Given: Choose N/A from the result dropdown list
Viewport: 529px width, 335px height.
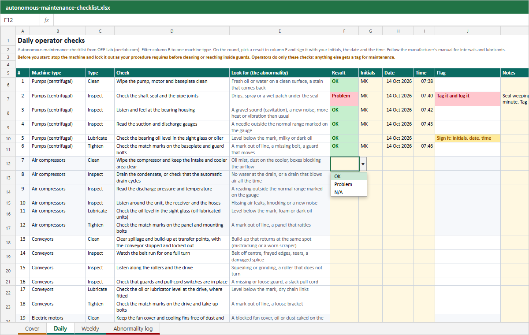Looking at the screenshot, I should coord(349,192).
